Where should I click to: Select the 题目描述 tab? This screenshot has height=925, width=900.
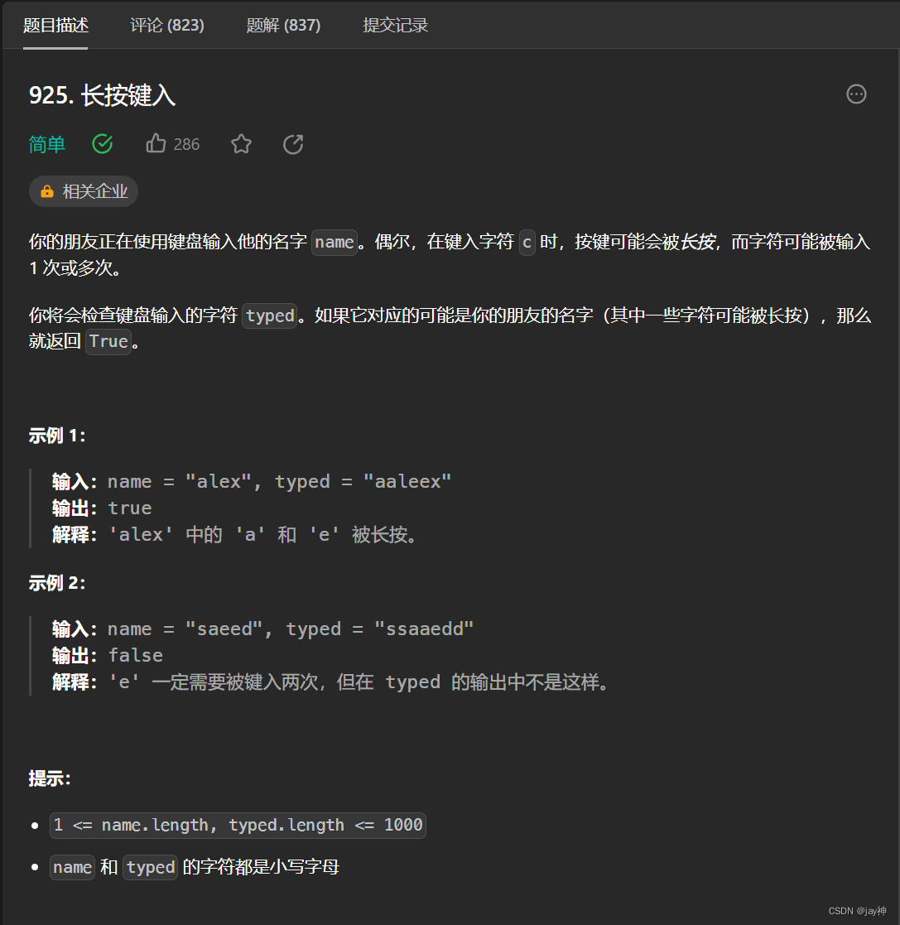tap(55, 25)
